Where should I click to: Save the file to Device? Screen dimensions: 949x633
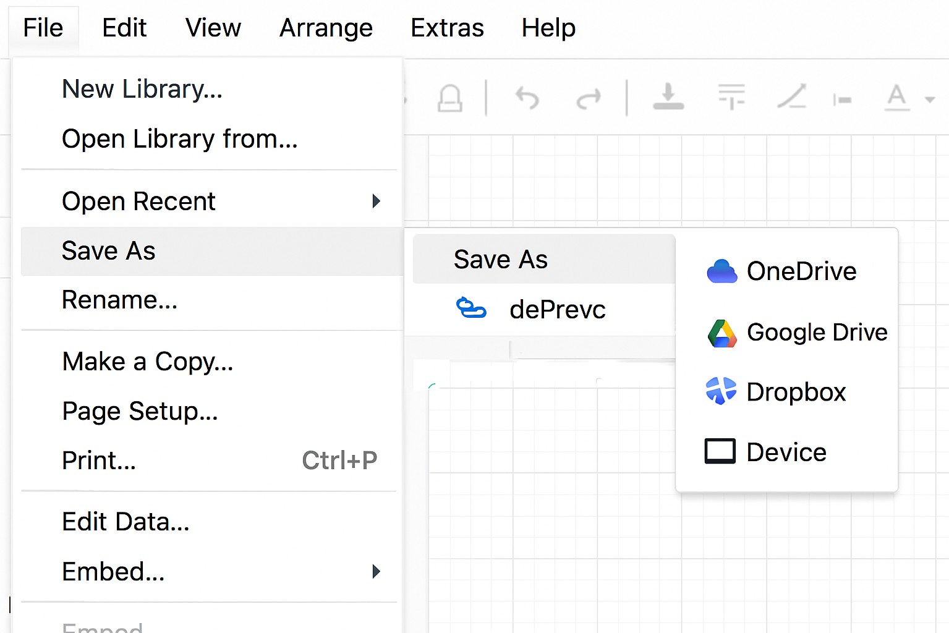tap(786, 452)
